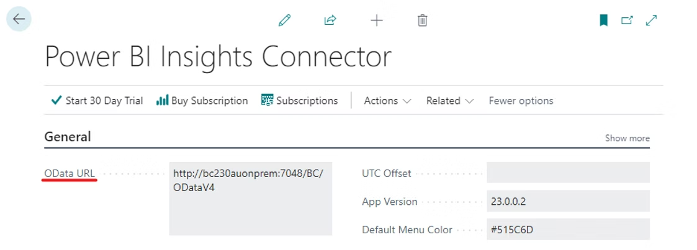The height and width of the screenshot is (250, 697).
Task: Open page in new window icon
Action: [627, 20]
